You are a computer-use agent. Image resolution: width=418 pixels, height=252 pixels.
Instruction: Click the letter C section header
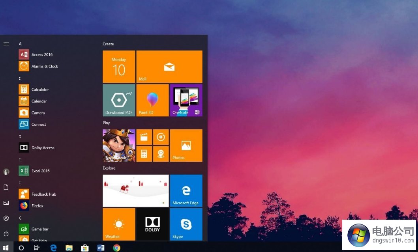pyautogui.click(x=20, y=78)
